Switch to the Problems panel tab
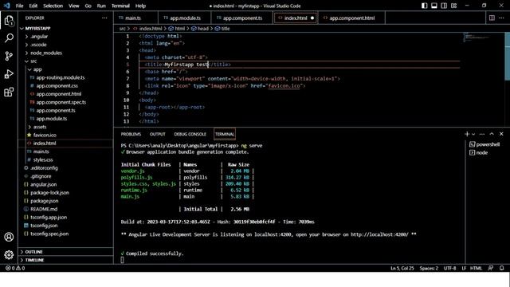The height and width of the screenshot is (287, 510). 131,134
